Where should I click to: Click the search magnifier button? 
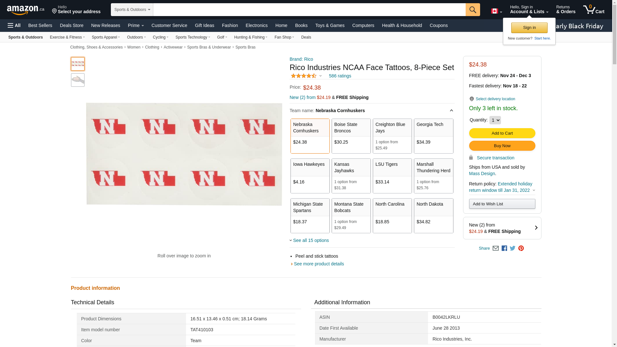coord(473,10)
